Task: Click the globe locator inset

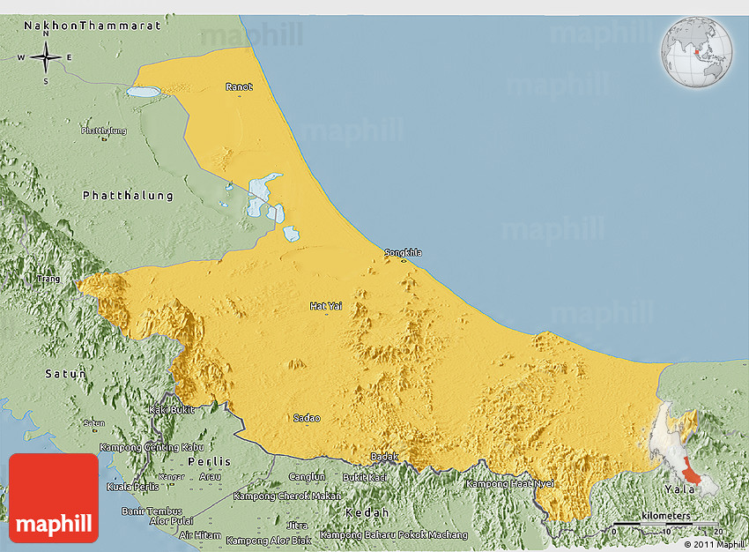Action: point(698,50)
